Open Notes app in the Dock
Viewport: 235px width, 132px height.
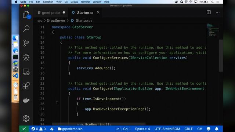point(15,44)
